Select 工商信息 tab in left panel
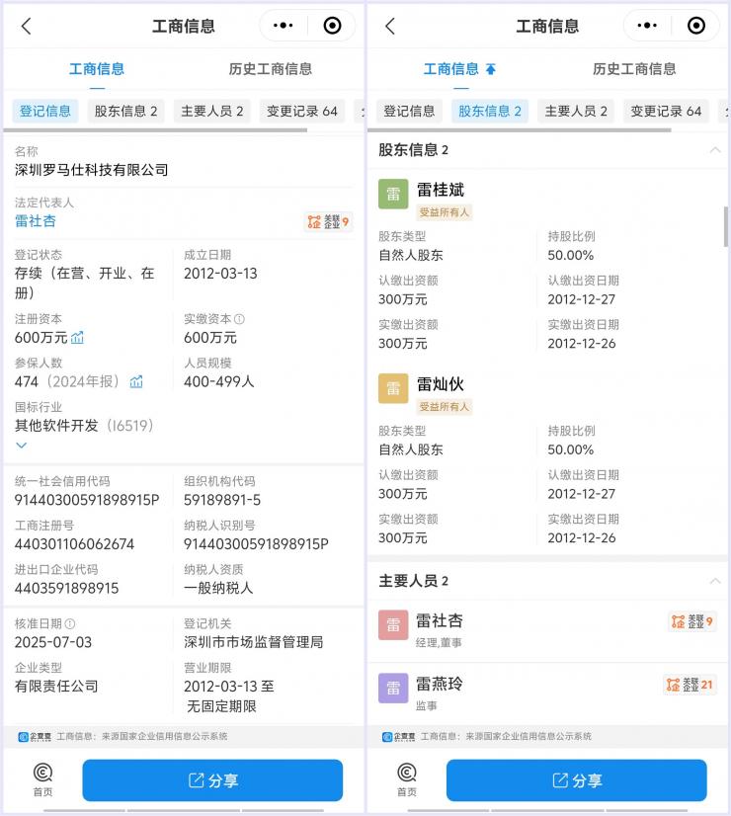731x816 pixels. [97, 69]
